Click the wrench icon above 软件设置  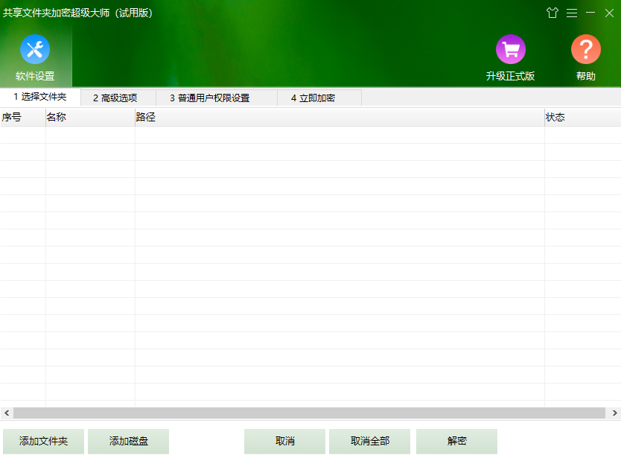click(x=35, y=49)
